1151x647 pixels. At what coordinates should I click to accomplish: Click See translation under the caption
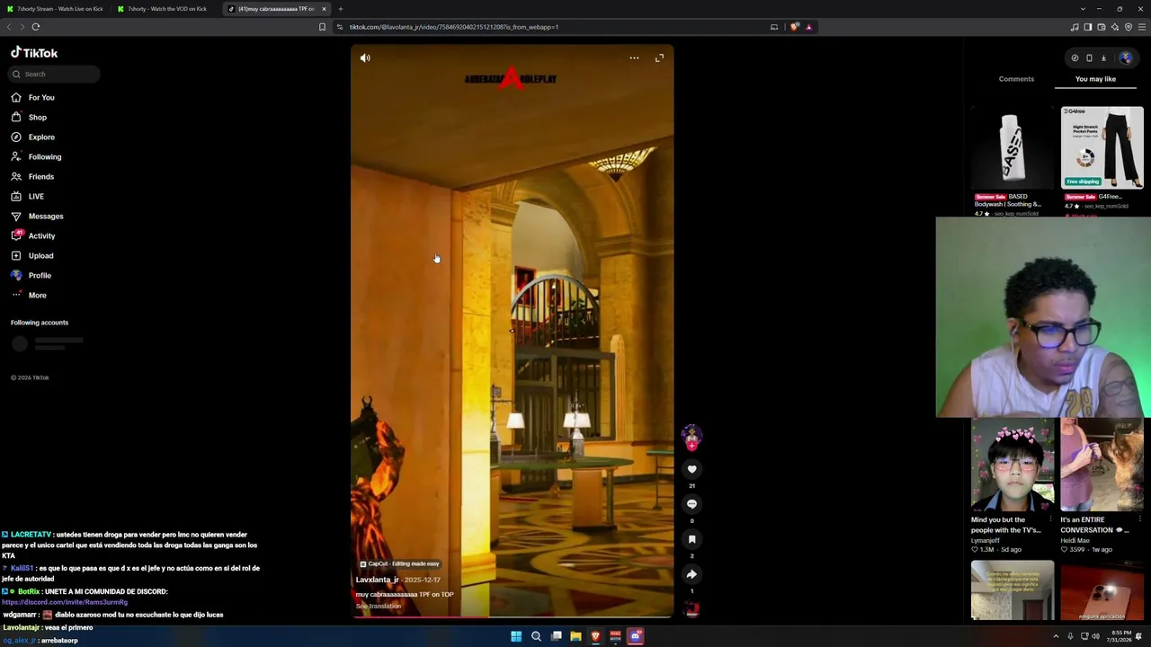pos(379,607)
